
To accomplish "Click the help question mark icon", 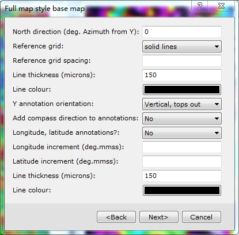I will (200, 6).
